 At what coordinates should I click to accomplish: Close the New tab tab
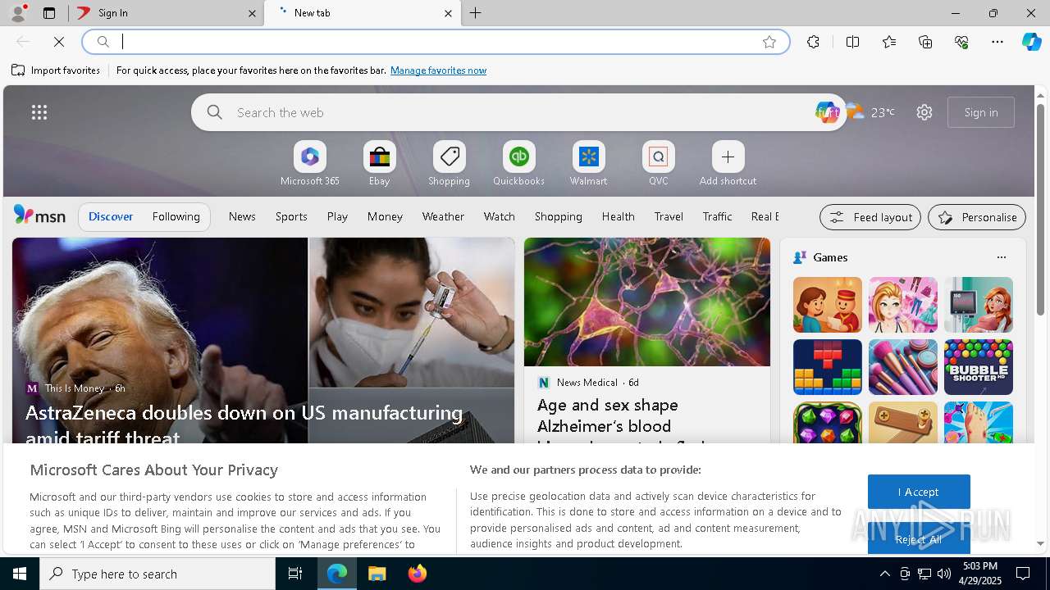click(x=448, y=13)
